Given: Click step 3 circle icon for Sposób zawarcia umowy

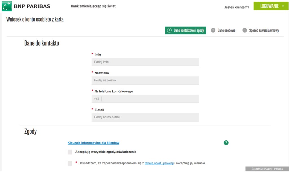Looking at the screenshot, I should click(245, 31).
